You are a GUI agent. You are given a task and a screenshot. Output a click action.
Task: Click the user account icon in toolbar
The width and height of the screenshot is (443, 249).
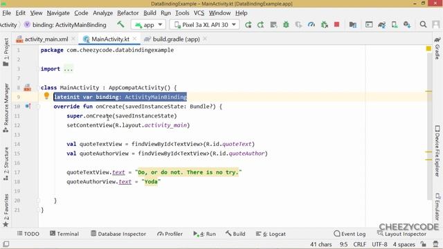[436, 25]
